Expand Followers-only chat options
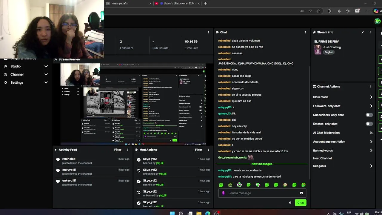Screen dimensions: 382x215 click(x=371, y=106)
